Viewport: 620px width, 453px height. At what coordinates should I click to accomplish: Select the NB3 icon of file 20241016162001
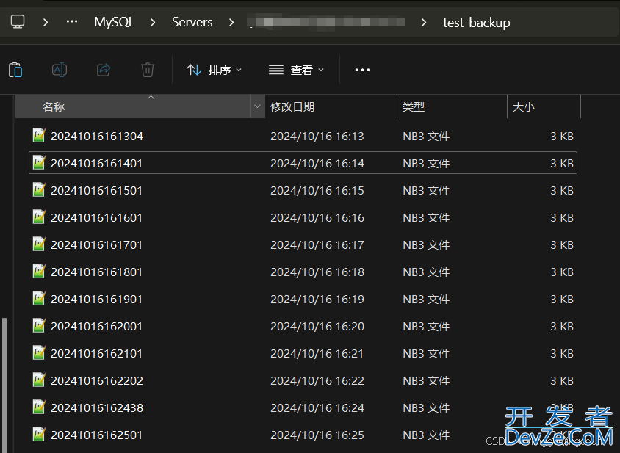39,326
